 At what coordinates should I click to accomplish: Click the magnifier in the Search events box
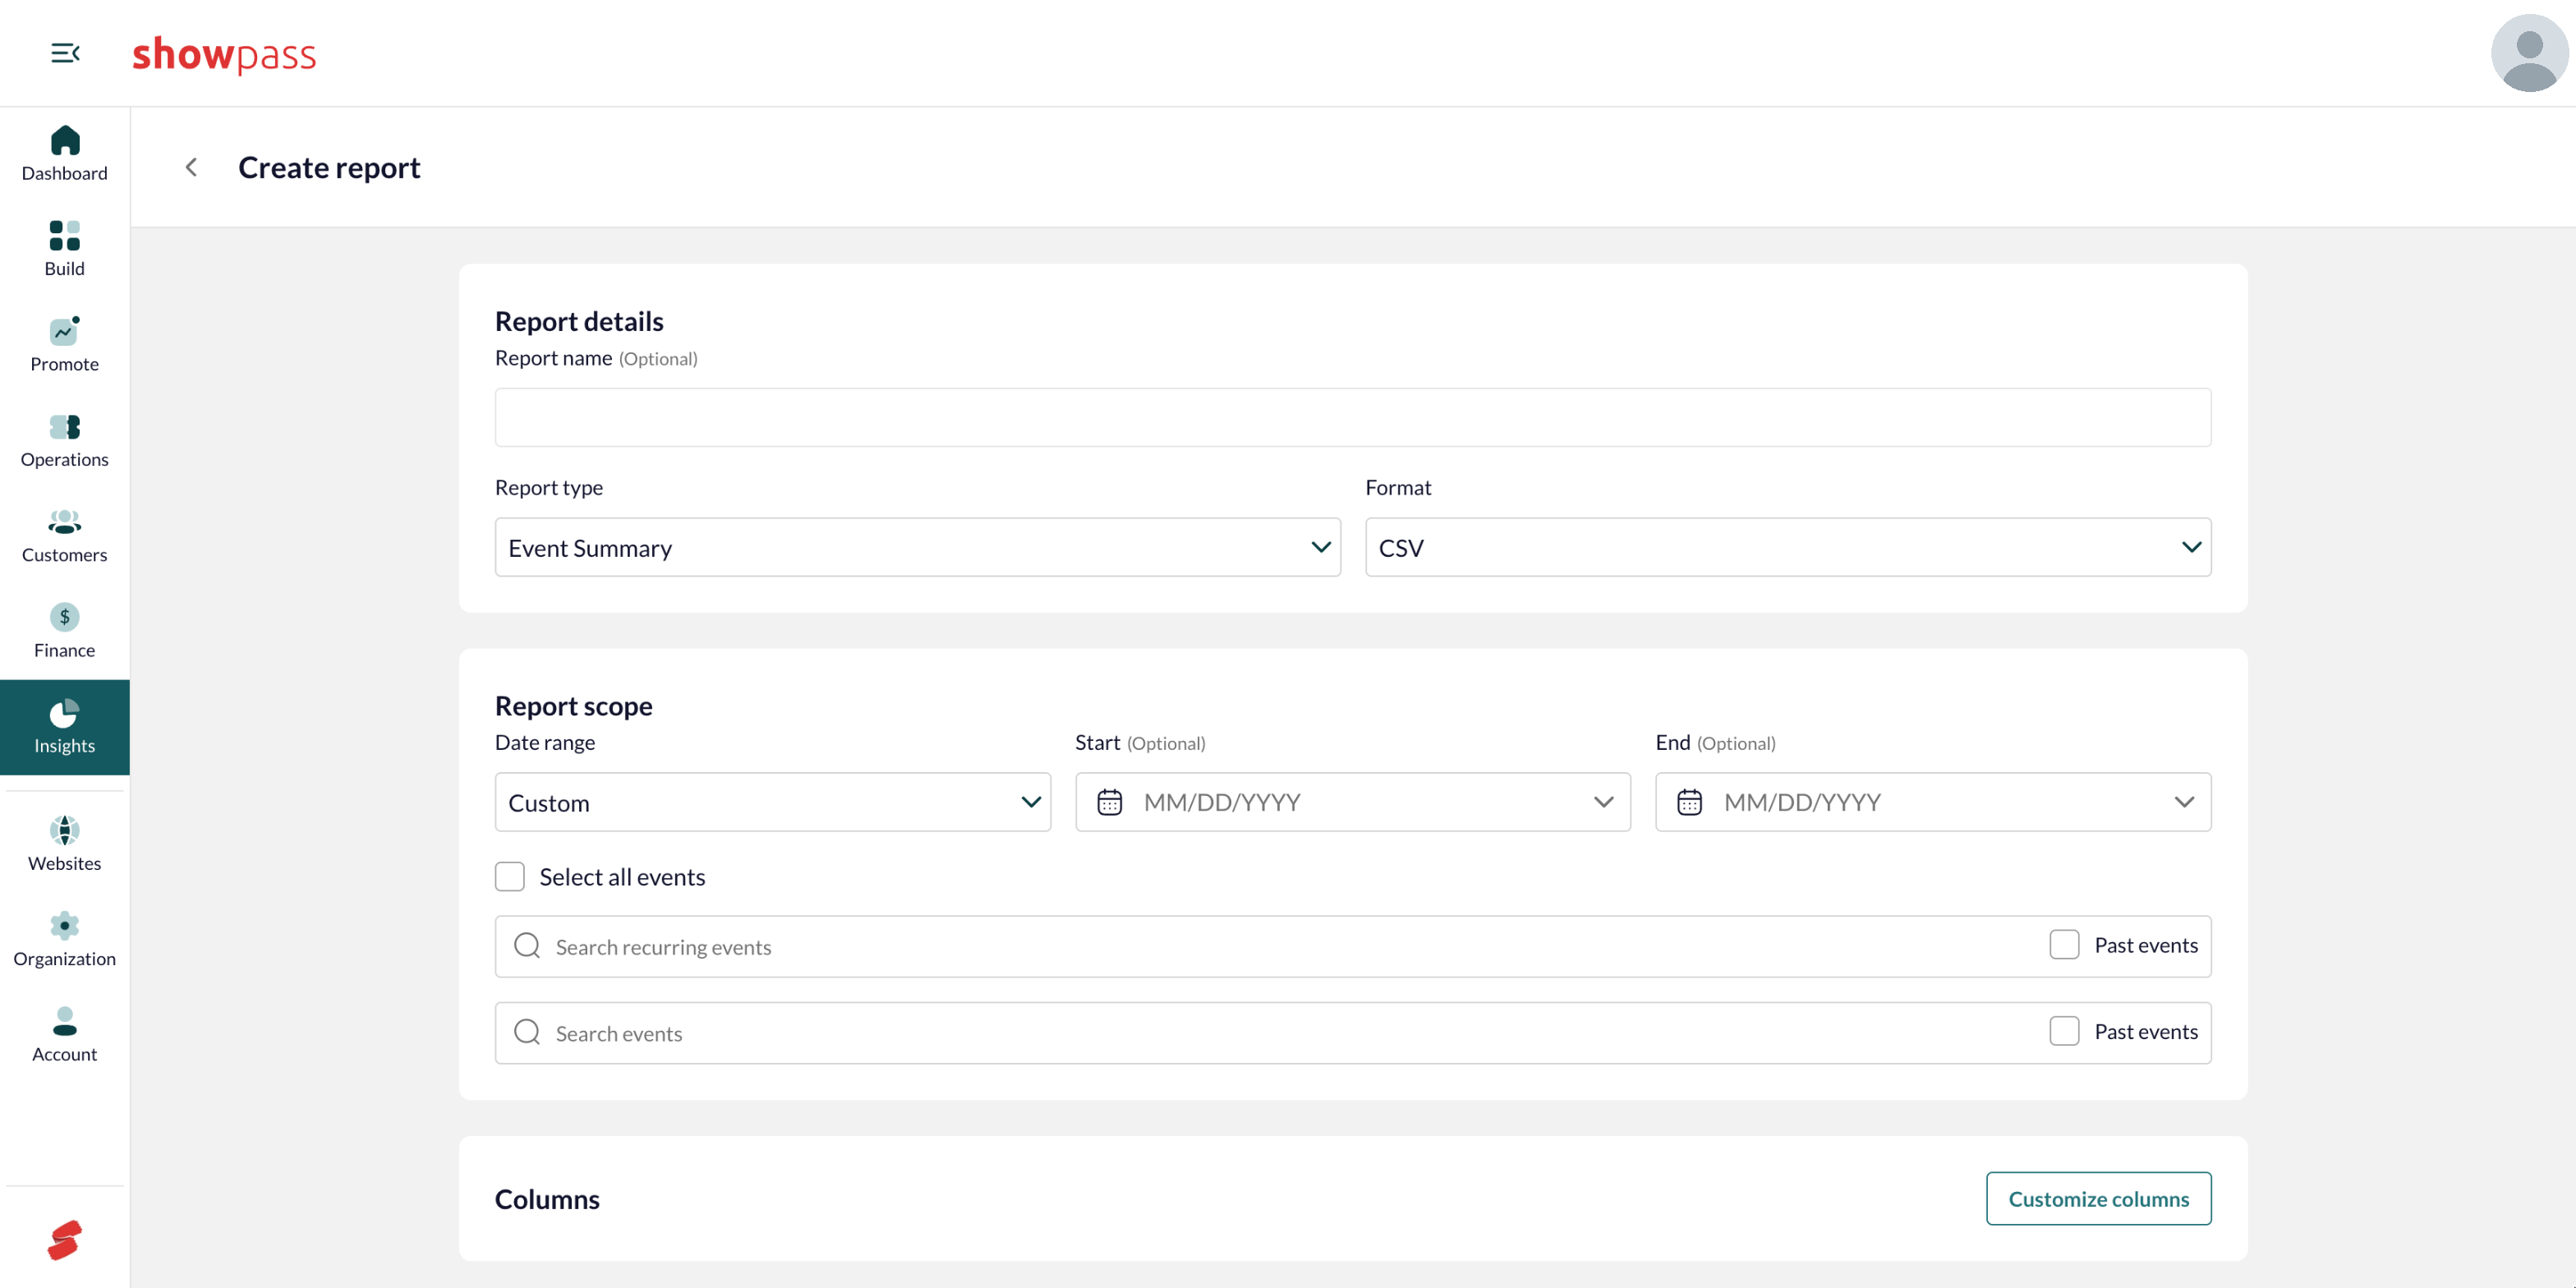pos(527,1032)
